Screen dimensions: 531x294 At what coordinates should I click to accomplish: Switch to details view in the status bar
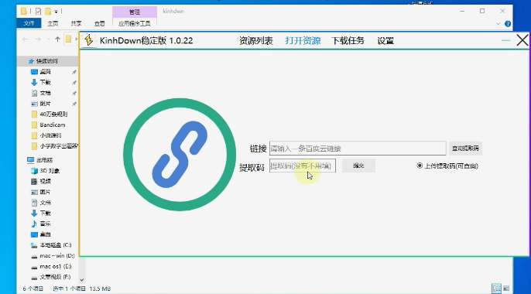click(496, 289)
